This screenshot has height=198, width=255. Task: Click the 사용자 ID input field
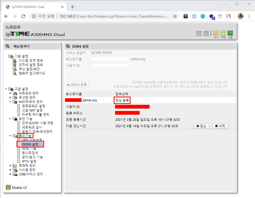pos(110,66)
